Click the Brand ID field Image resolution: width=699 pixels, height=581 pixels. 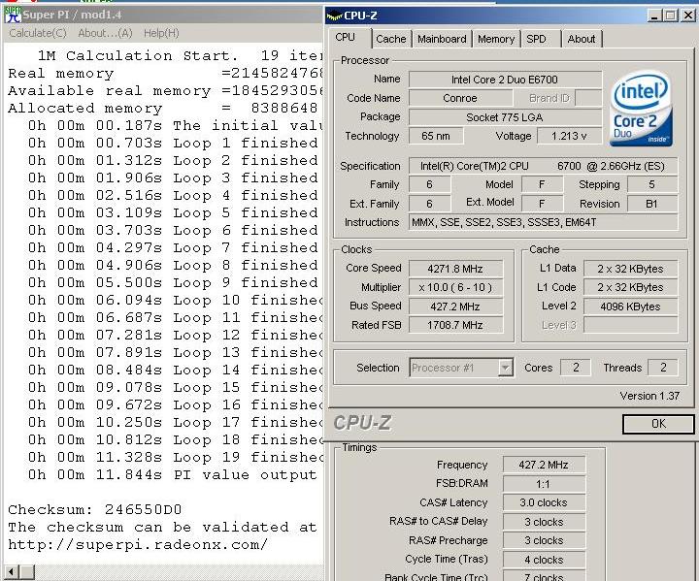click(588, 98)
